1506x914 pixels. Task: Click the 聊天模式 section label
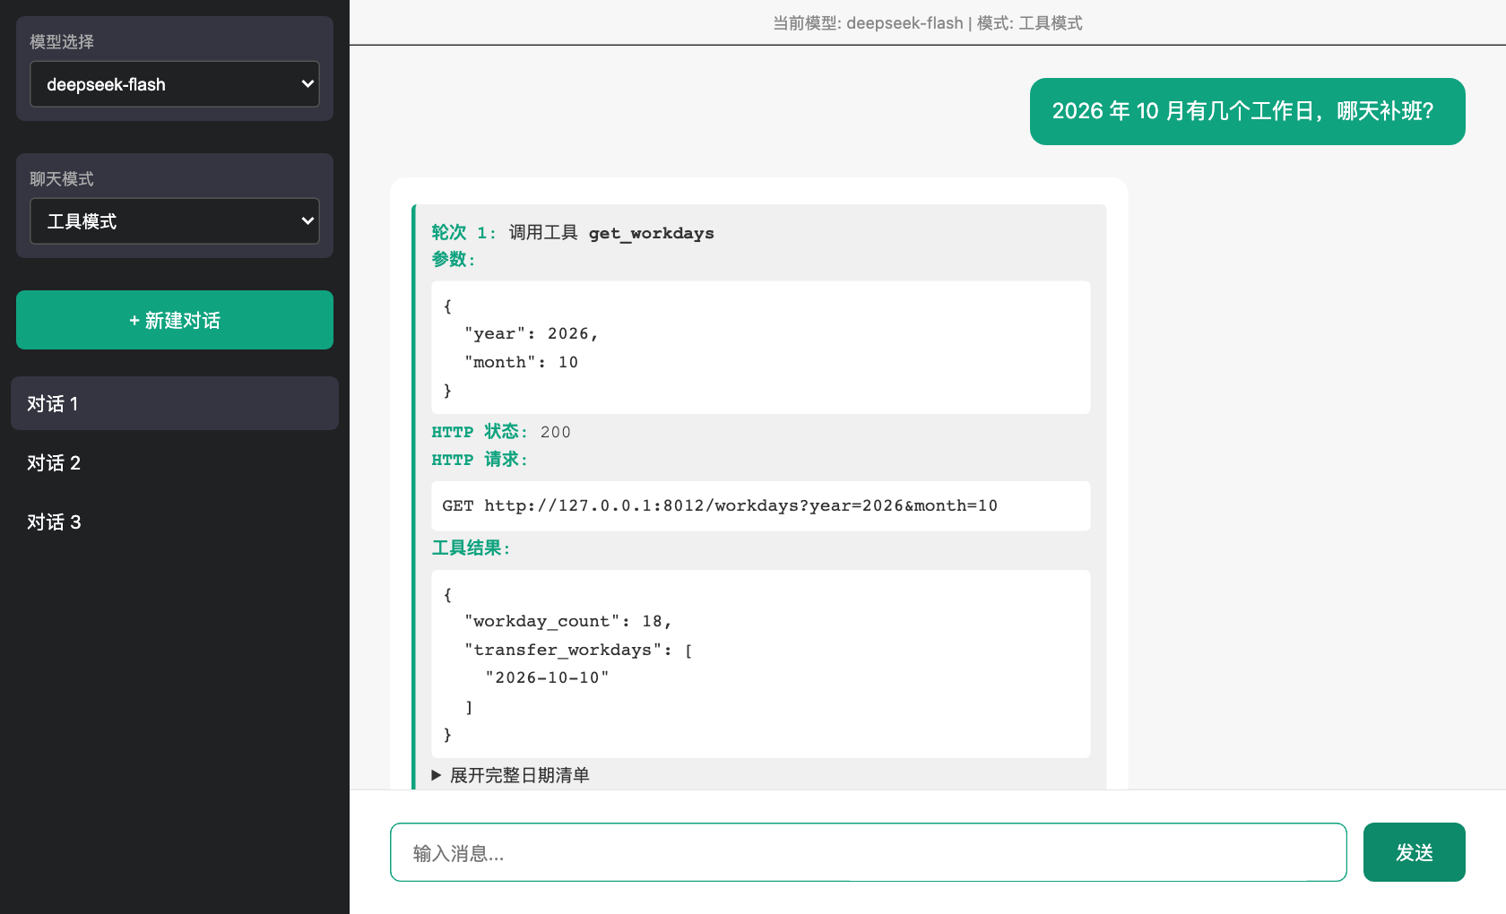pyautogui.click(x=62, y=178)
